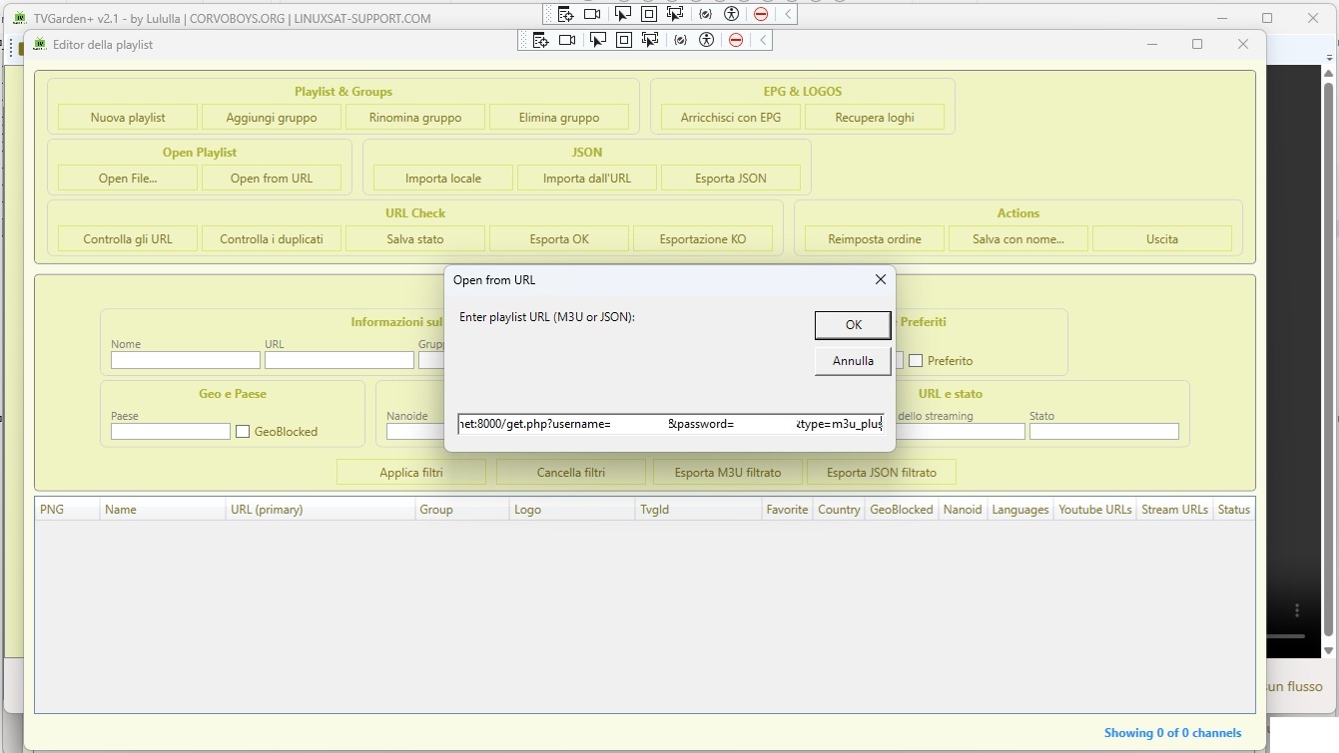Collapse the main window debug toolbar chevron
The image size is (1339, 753).
coord(788,14)
